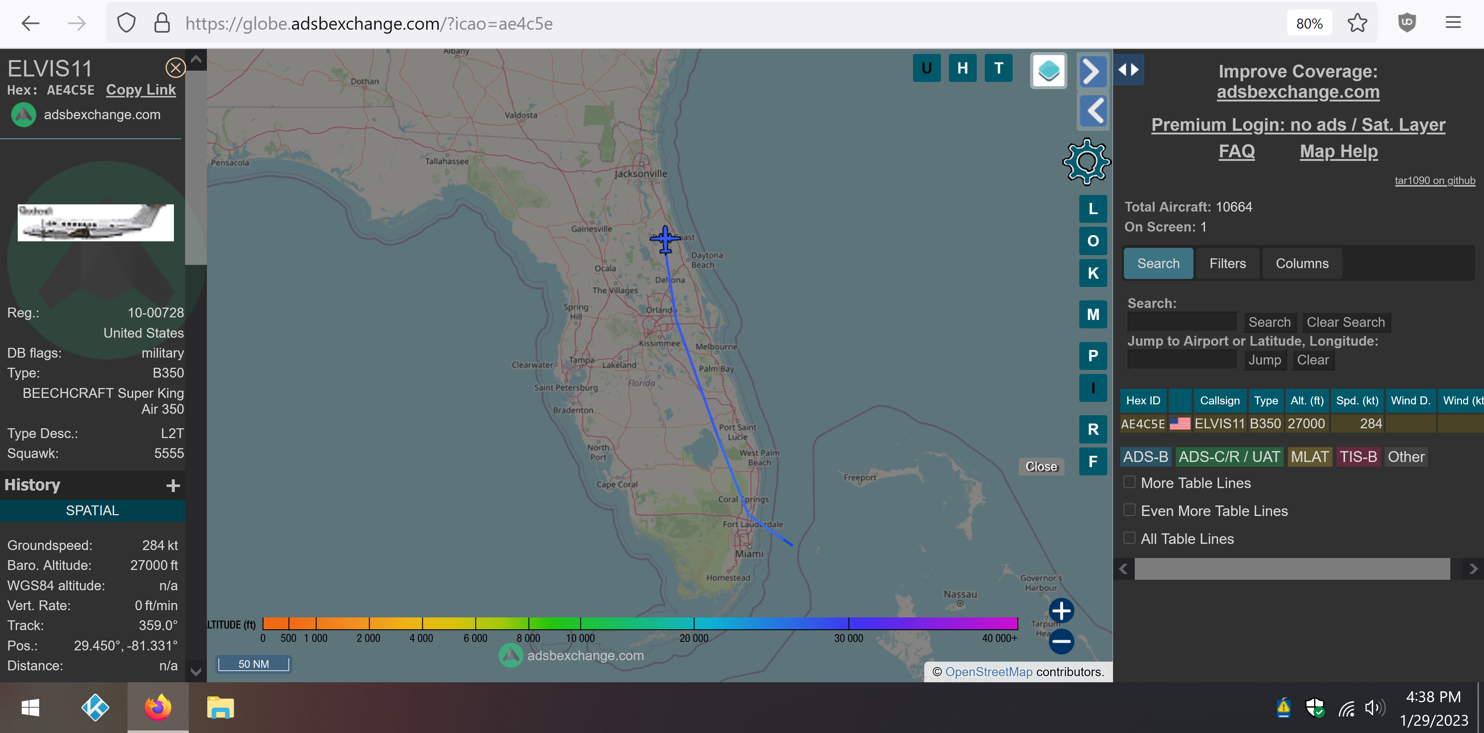Zoom out with the map minus button
This screenshot has height=733, width=1484.
1061,641
